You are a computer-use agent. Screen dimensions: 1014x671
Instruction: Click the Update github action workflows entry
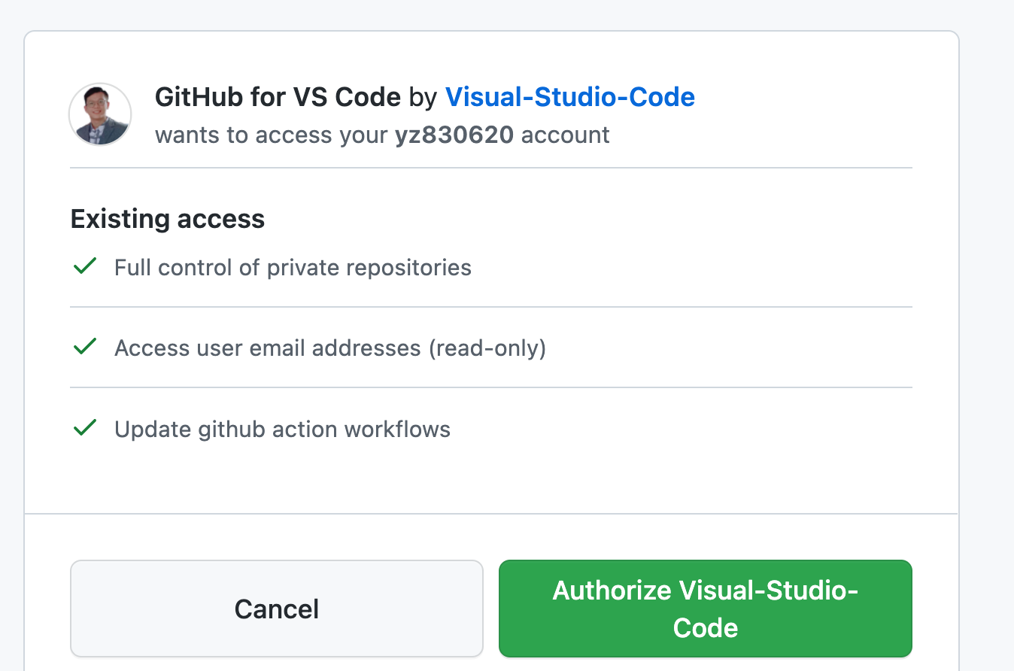(282, 430)
